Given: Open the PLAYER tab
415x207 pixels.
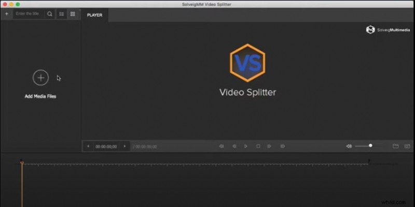Looking at the screenshot, I should [x=94, y=15].
